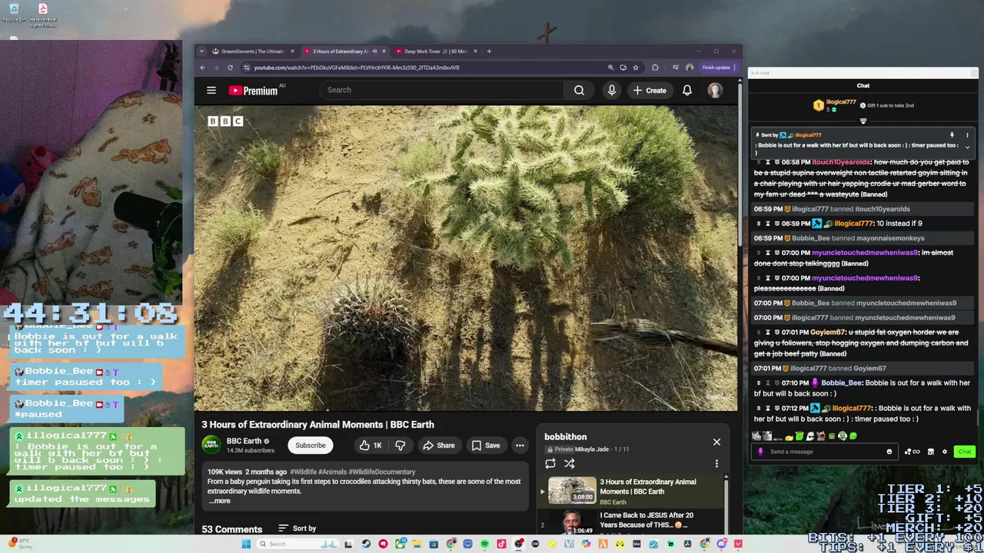Viewport: 984px width, 553px height.
Task: Zoom indicator icon in address bar
Action: pyautogui.click(x=611, y=68)
